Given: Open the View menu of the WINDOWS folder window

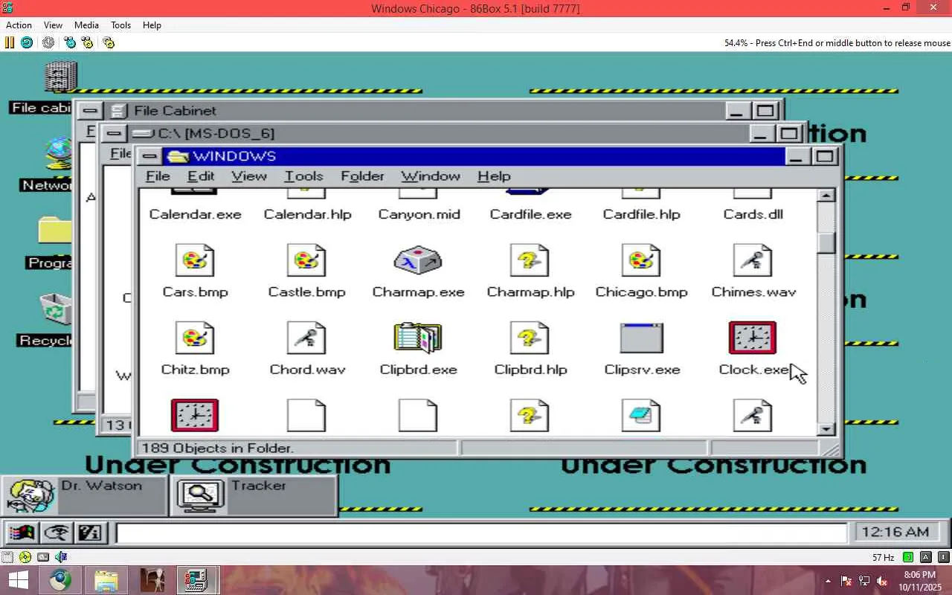Looking at the screenshot, I should 249,176.
